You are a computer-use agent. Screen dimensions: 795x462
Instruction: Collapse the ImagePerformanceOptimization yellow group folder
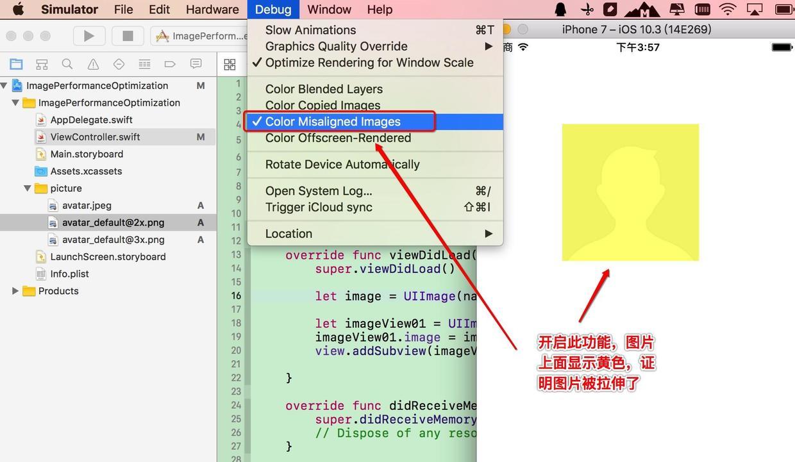pos(15,103)
